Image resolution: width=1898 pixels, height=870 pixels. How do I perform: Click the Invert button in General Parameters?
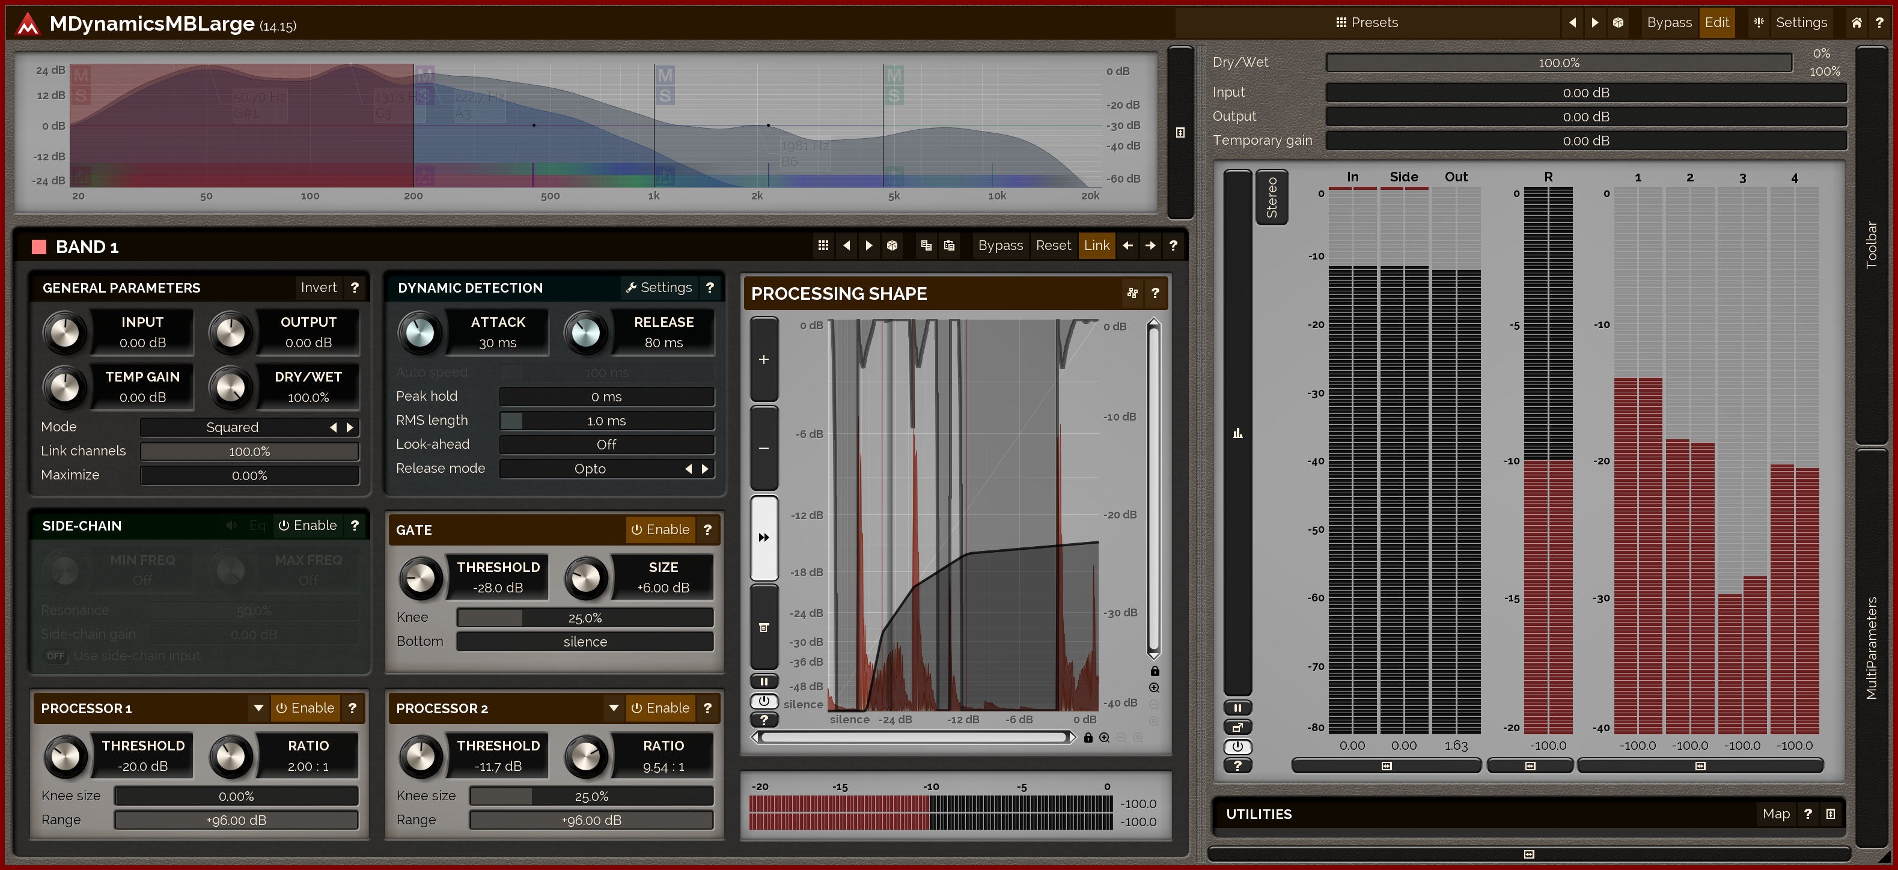[x=319, y=287]
